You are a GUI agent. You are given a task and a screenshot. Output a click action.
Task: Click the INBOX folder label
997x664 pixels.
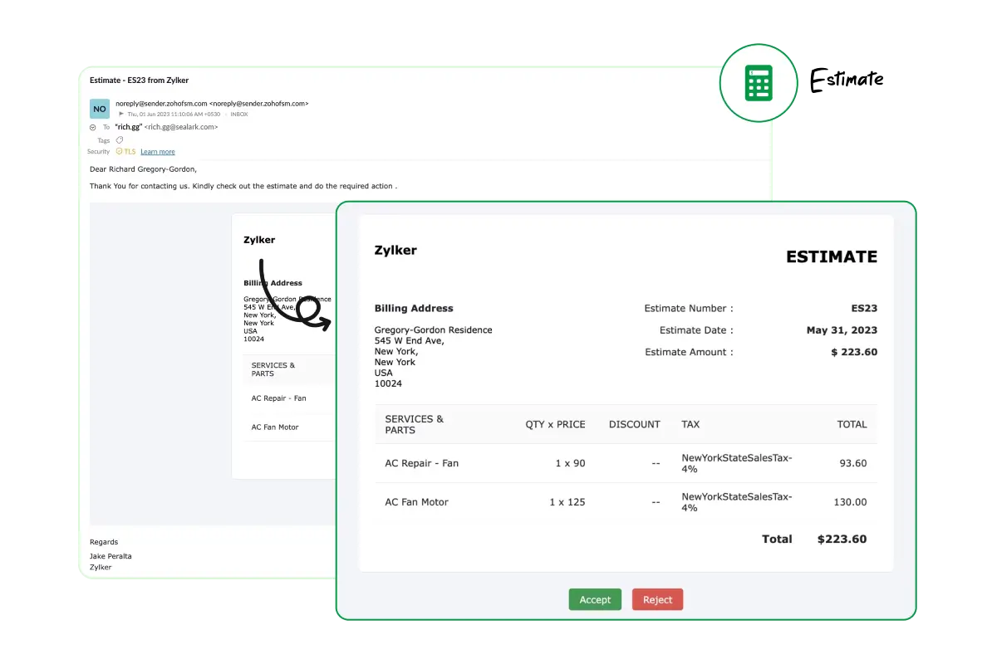pos(238,115)
